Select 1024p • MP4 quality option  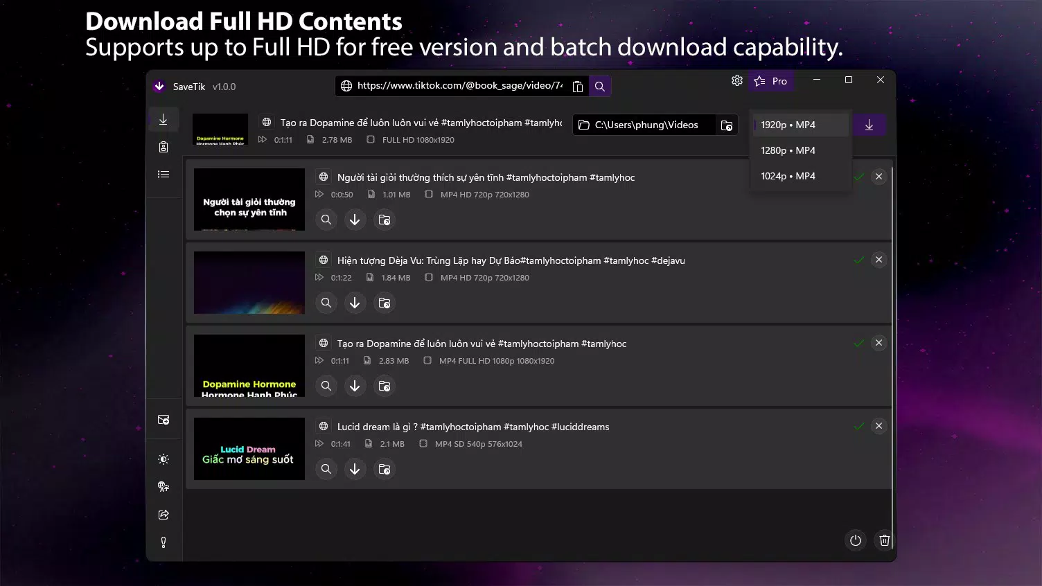pyautogui.click(x=800, y=177)
